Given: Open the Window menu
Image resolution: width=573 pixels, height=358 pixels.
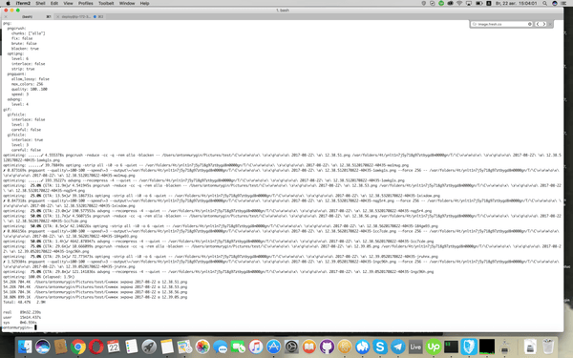Looking at the screenshot, I should 127,3.
